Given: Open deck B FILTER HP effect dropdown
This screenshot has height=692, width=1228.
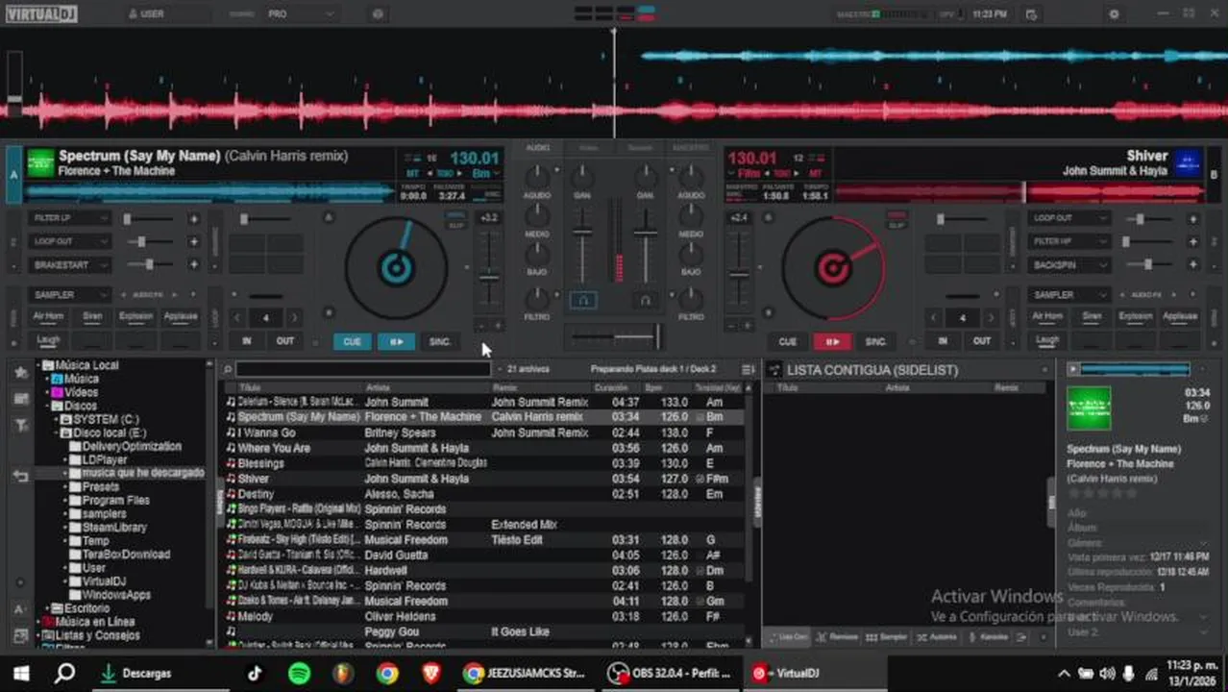Looking at the screenshot, I should pos(1068,241).
